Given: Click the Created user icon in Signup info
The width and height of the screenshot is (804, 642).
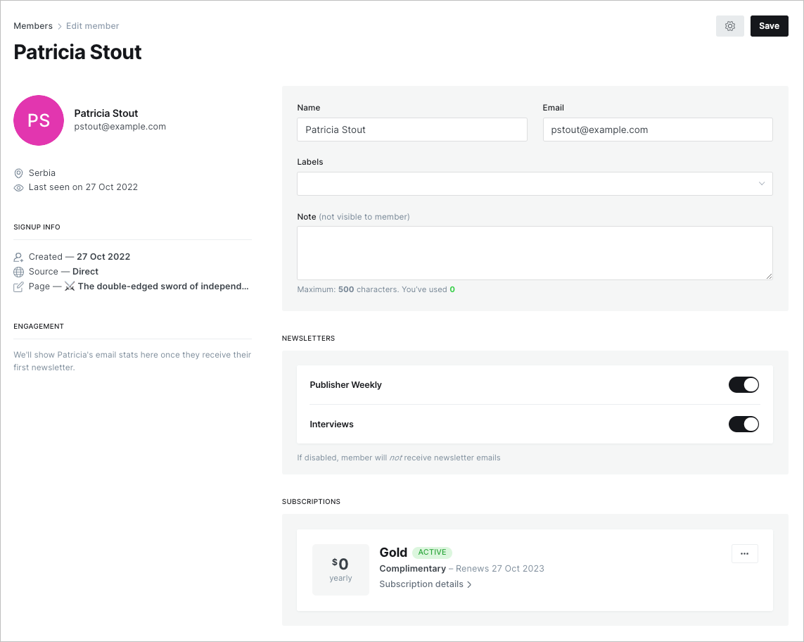Looking at the screenshot, I should 19,258.
